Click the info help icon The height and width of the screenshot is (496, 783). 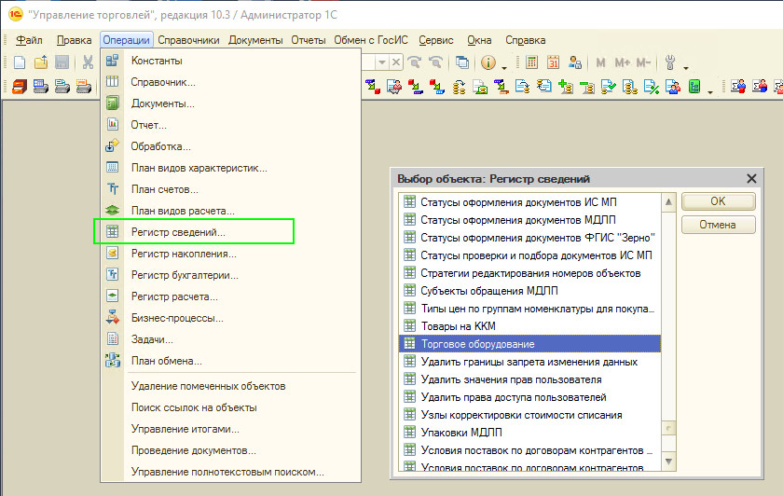click(488, 62)
